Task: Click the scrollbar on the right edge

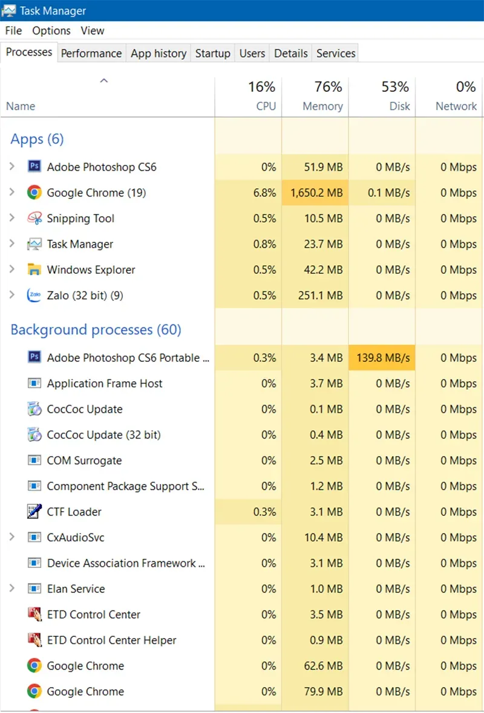Action: tap(481, 363)
